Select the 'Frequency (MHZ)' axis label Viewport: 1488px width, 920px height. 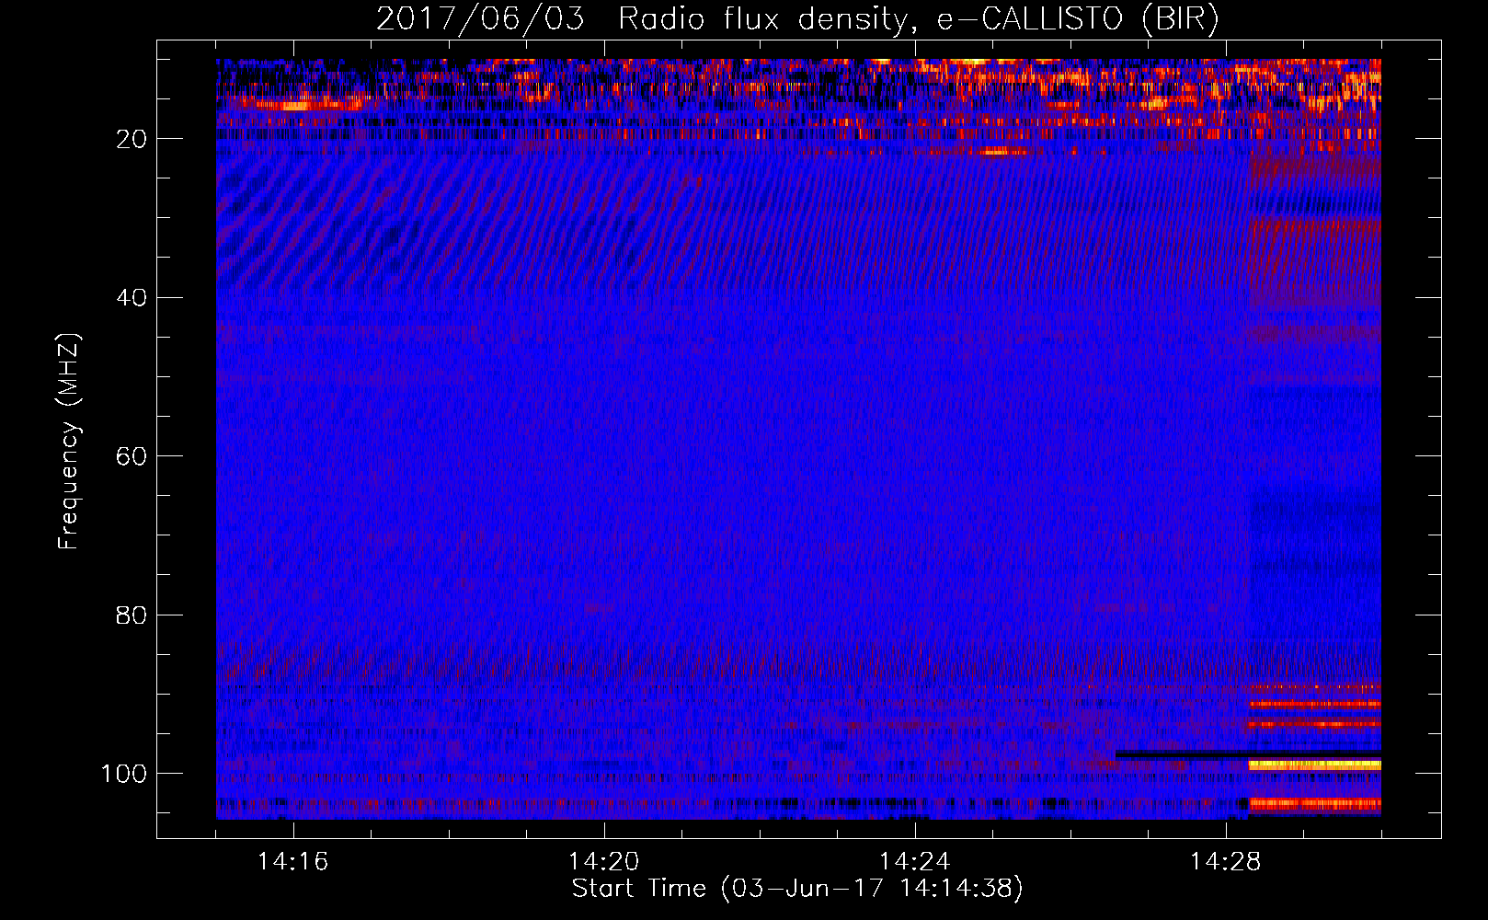(69, 442)
